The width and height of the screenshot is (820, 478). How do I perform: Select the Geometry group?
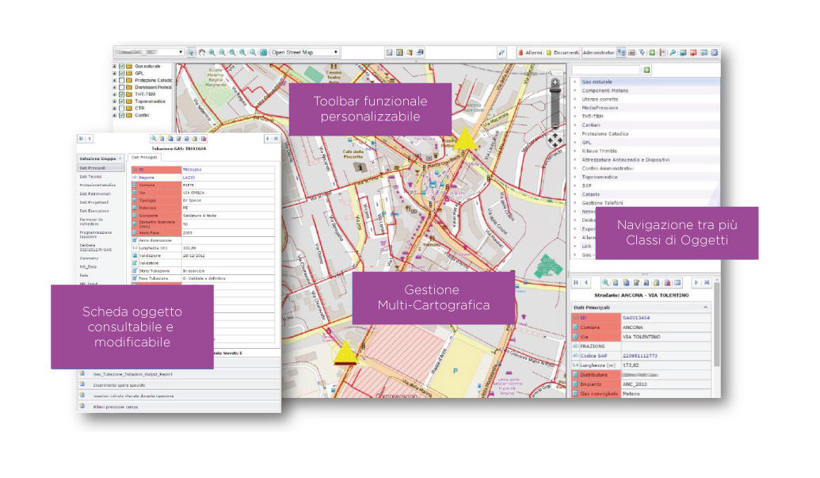pyautogui.click(x=89, y=258)
